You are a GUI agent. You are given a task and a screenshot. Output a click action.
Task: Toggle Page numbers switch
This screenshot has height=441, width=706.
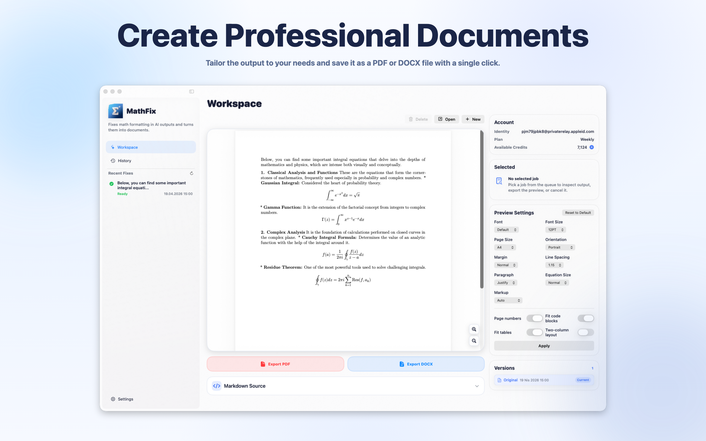534,318
